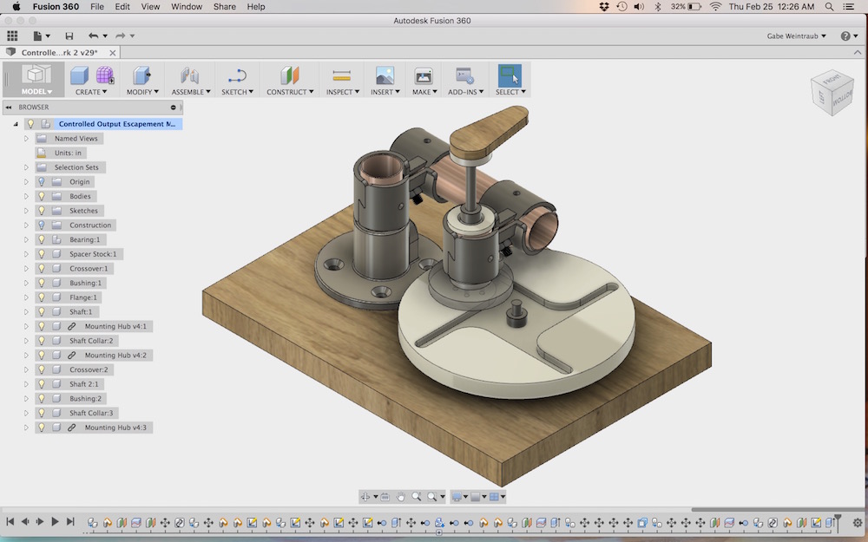Click the CONSTRUCT plane icon
This screenshot has height=542, width=868.
tap(290, 75)
